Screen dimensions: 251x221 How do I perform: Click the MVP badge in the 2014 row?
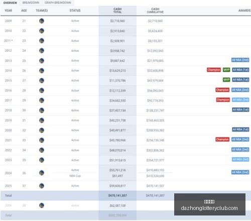point(226,70)
